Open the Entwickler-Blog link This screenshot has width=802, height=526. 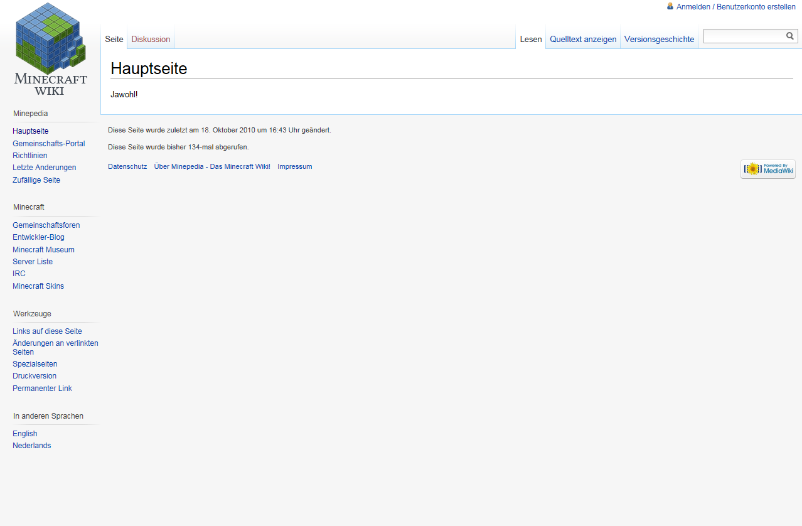tap(38, 237)
